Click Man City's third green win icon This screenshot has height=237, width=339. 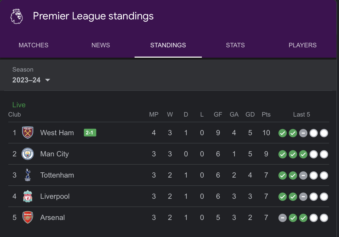tap(303, 155)
